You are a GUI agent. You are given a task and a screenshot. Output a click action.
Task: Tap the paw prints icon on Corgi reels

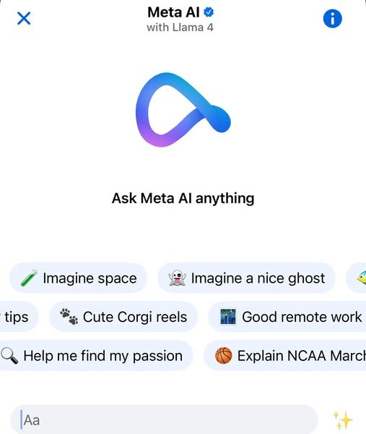69,317
